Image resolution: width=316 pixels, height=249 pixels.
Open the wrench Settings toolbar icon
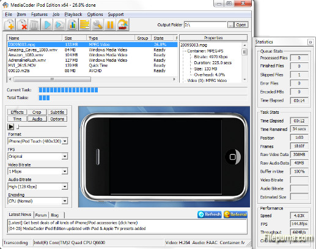tap(97, 24)
